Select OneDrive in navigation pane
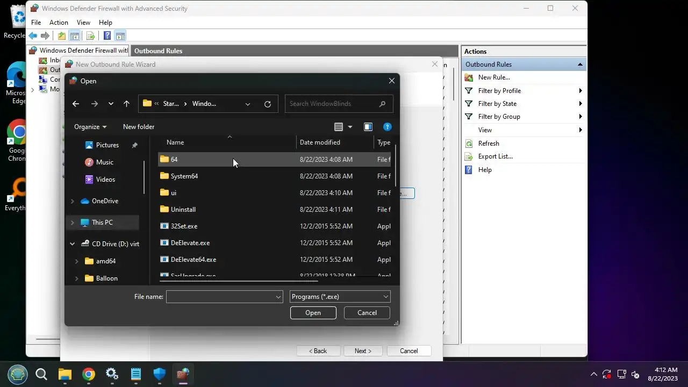Screen dimensions: 688x387 pyautogui.click(x=105, y=201)
